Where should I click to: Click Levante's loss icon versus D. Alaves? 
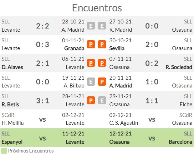click(x=91, y=63)
